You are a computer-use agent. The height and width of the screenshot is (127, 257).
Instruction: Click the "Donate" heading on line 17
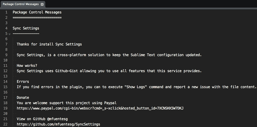pyautogui.click(x=23, y=98)
